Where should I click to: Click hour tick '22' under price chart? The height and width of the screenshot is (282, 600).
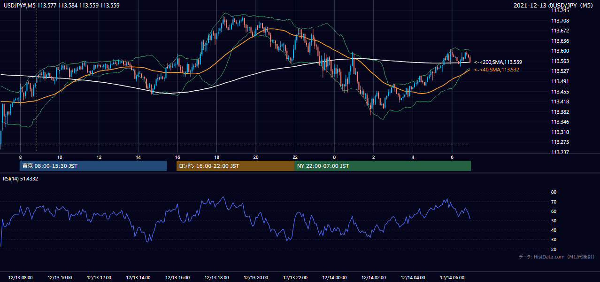tap(295, 157)
